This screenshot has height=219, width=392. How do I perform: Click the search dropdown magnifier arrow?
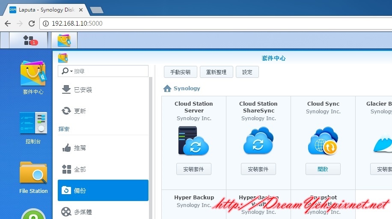click(x=67, y=71)
